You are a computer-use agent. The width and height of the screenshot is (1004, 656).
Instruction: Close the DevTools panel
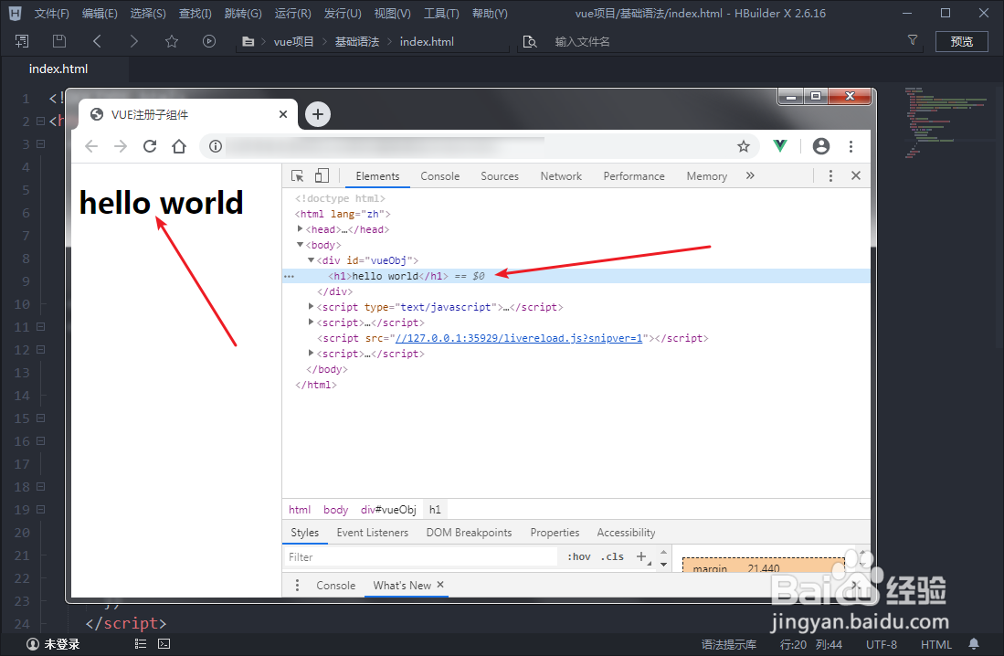[x=855, y=175]
